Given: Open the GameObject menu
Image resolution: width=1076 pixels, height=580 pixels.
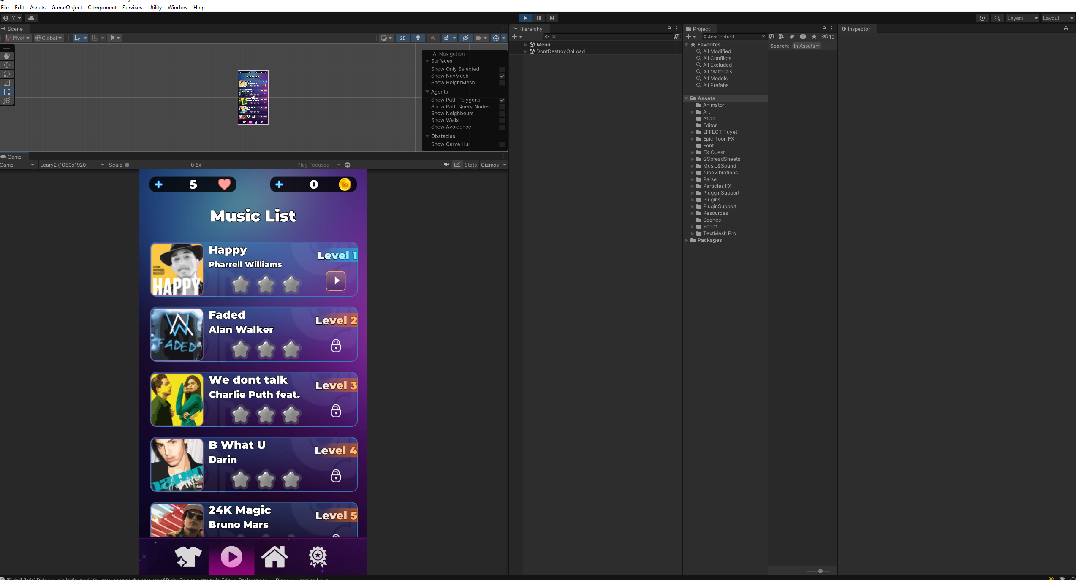Looking at the screenshot, I should pyautogui.click(x=67, y=8).
